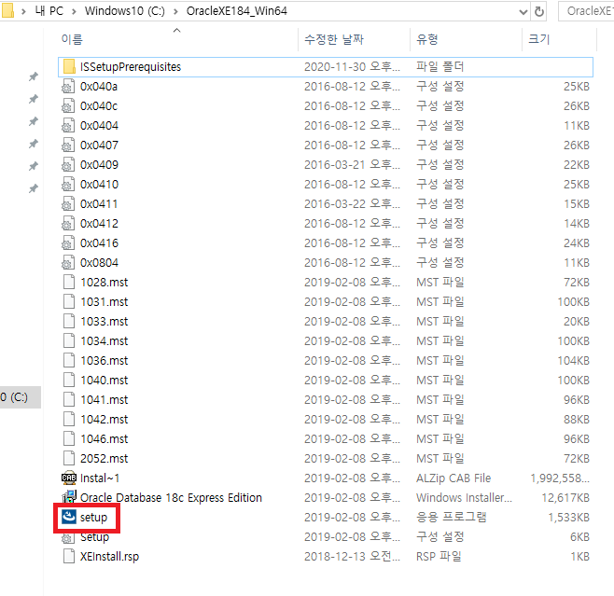The height and width of the screenshot is (596, 614).
Task: Click the 2018-12-13 date cell
Action: click(x=352, y=556)
